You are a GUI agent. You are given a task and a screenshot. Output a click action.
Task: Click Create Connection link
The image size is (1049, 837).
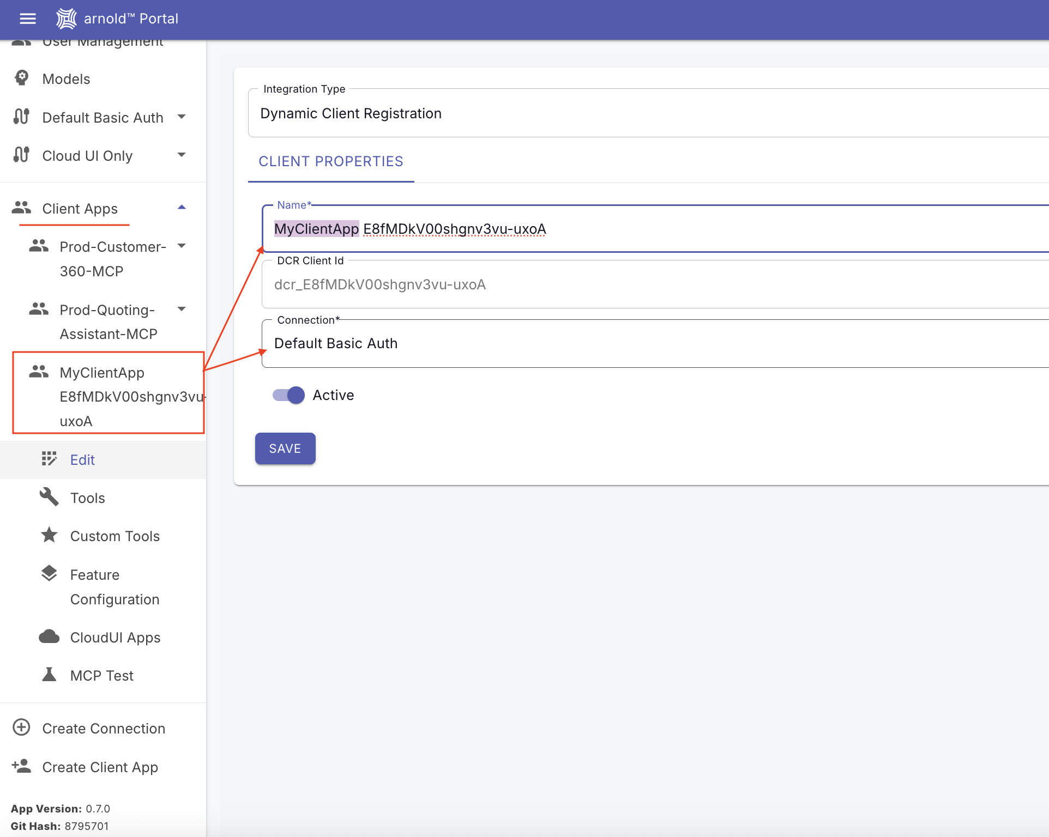[x=103, y=729]
